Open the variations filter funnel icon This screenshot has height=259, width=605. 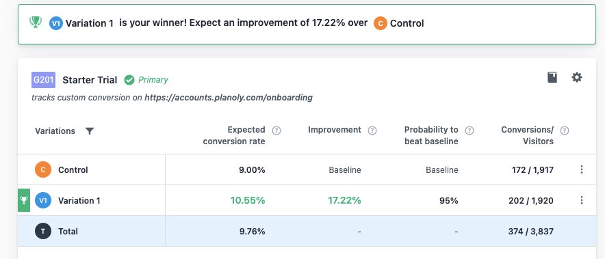[90, 131]
